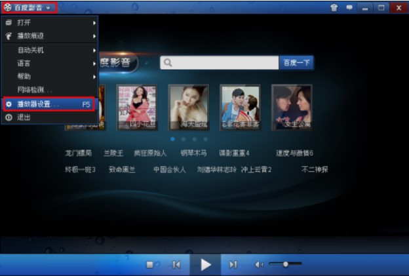Maximize the player window
Screen dimensions: 409x276
pos(381,8)
